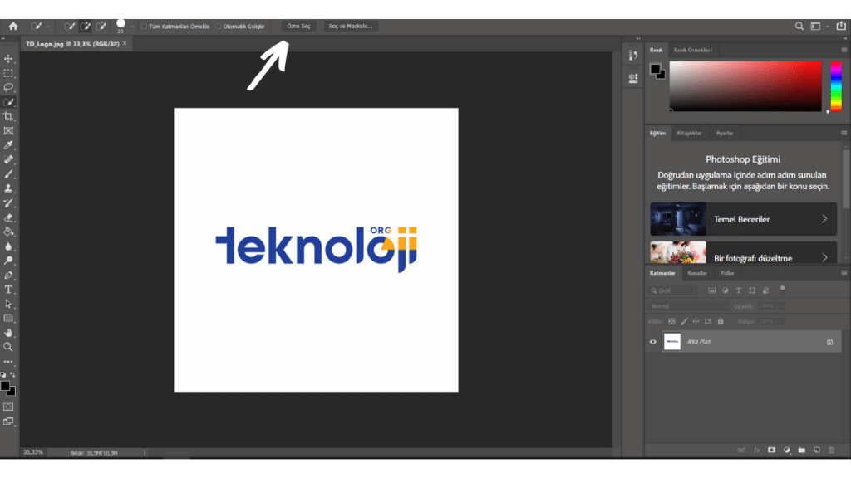
Task: Select the Quick Selection tool in toolbar
Action: point(8,102)
